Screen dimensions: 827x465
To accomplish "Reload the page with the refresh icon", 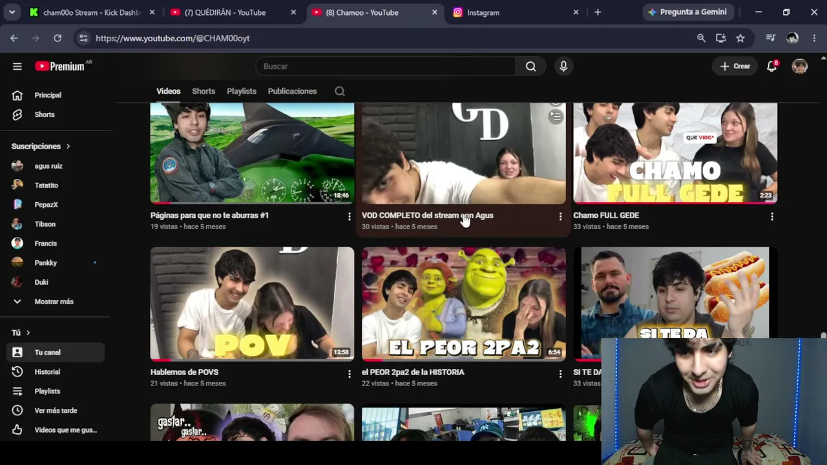I will (58, 38).
